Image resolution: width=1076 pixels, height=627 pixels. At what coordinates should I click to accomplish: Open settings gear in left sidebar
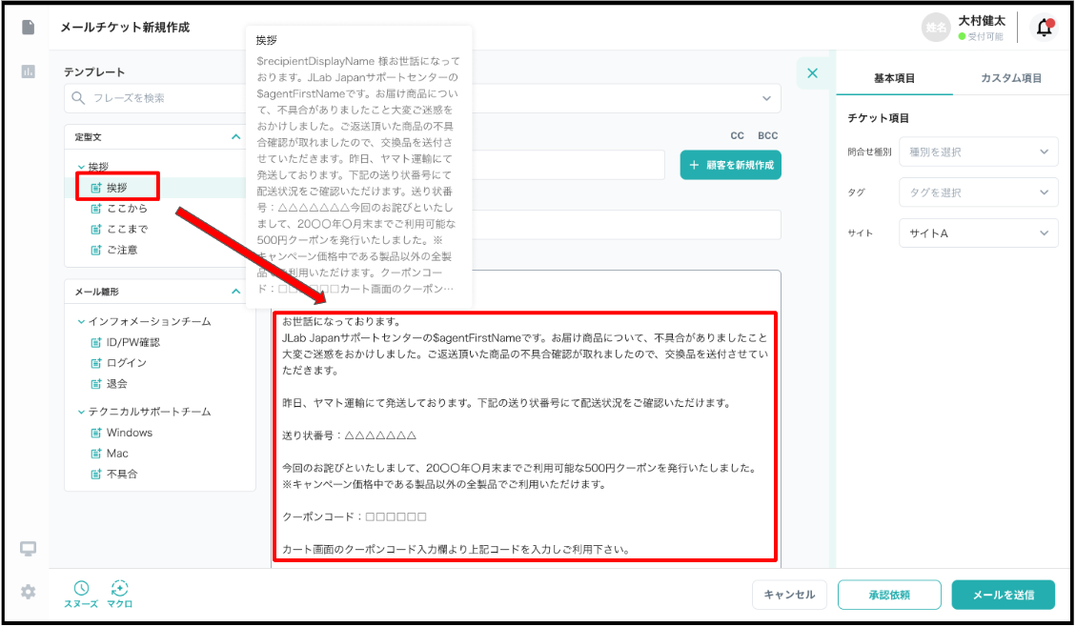point(29,592)
